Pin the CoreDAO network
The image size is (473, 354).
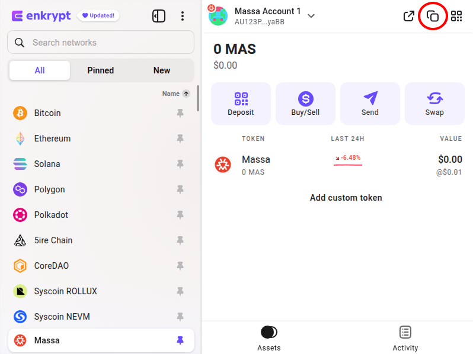pos(180,266)
